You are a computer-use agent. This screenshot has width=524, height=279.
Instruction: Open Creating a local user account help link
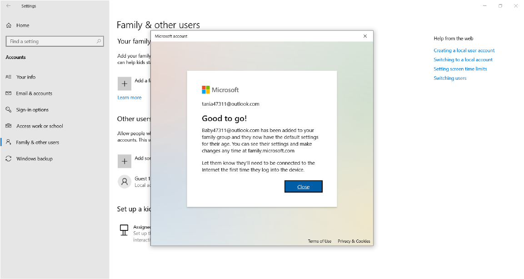click(464, 50)
